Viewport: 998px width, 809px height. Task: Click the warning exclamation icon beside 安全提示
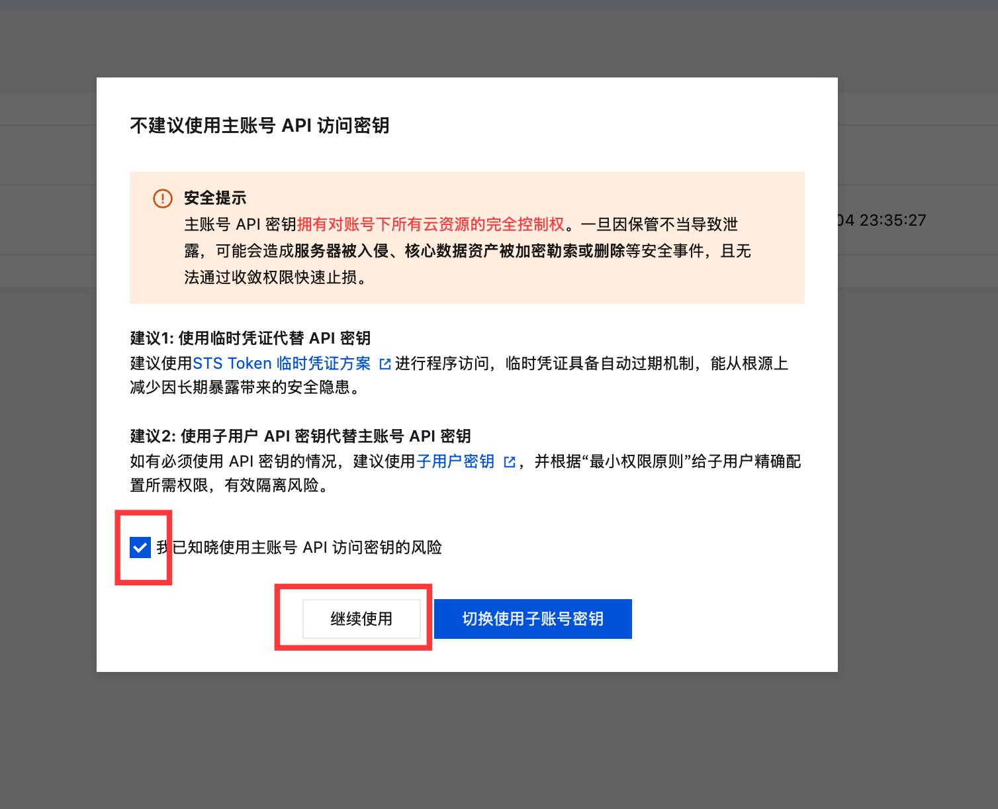[162, 198]
